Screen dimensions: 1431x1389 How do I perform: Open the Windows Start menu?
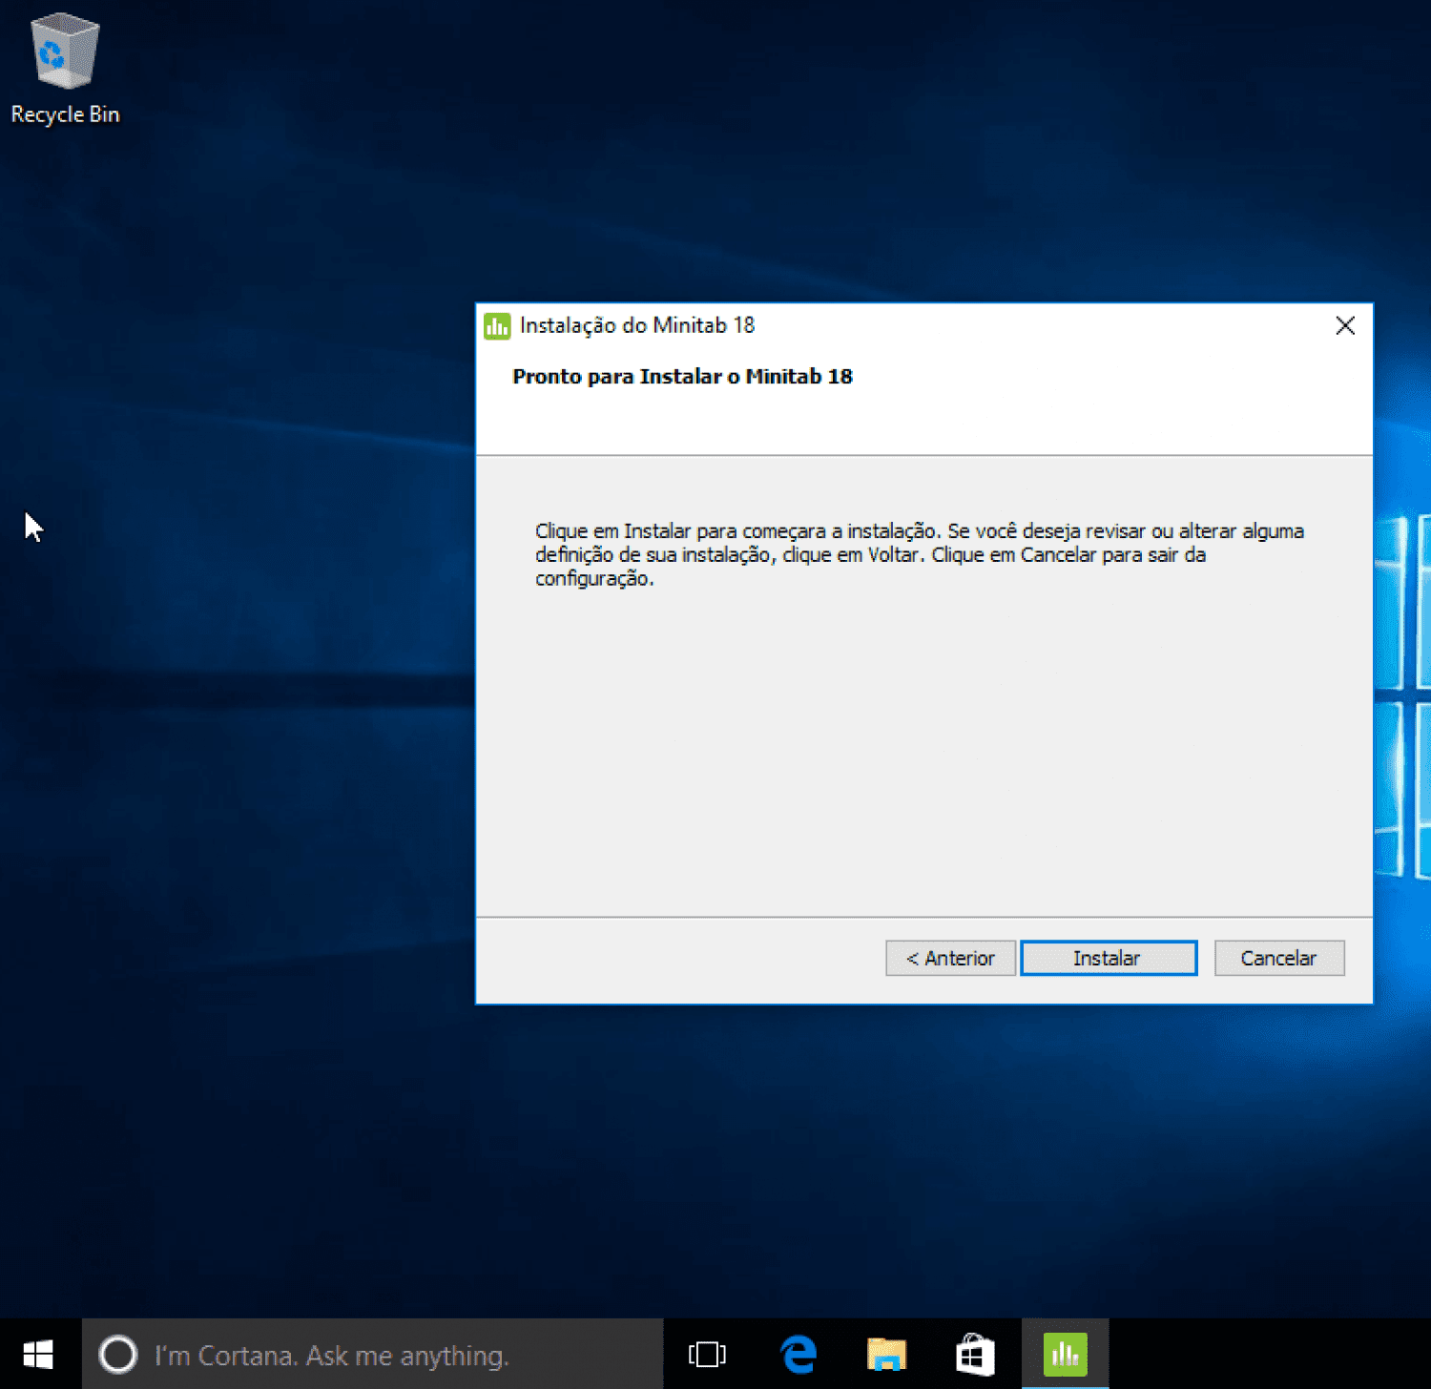[38, 1354]
